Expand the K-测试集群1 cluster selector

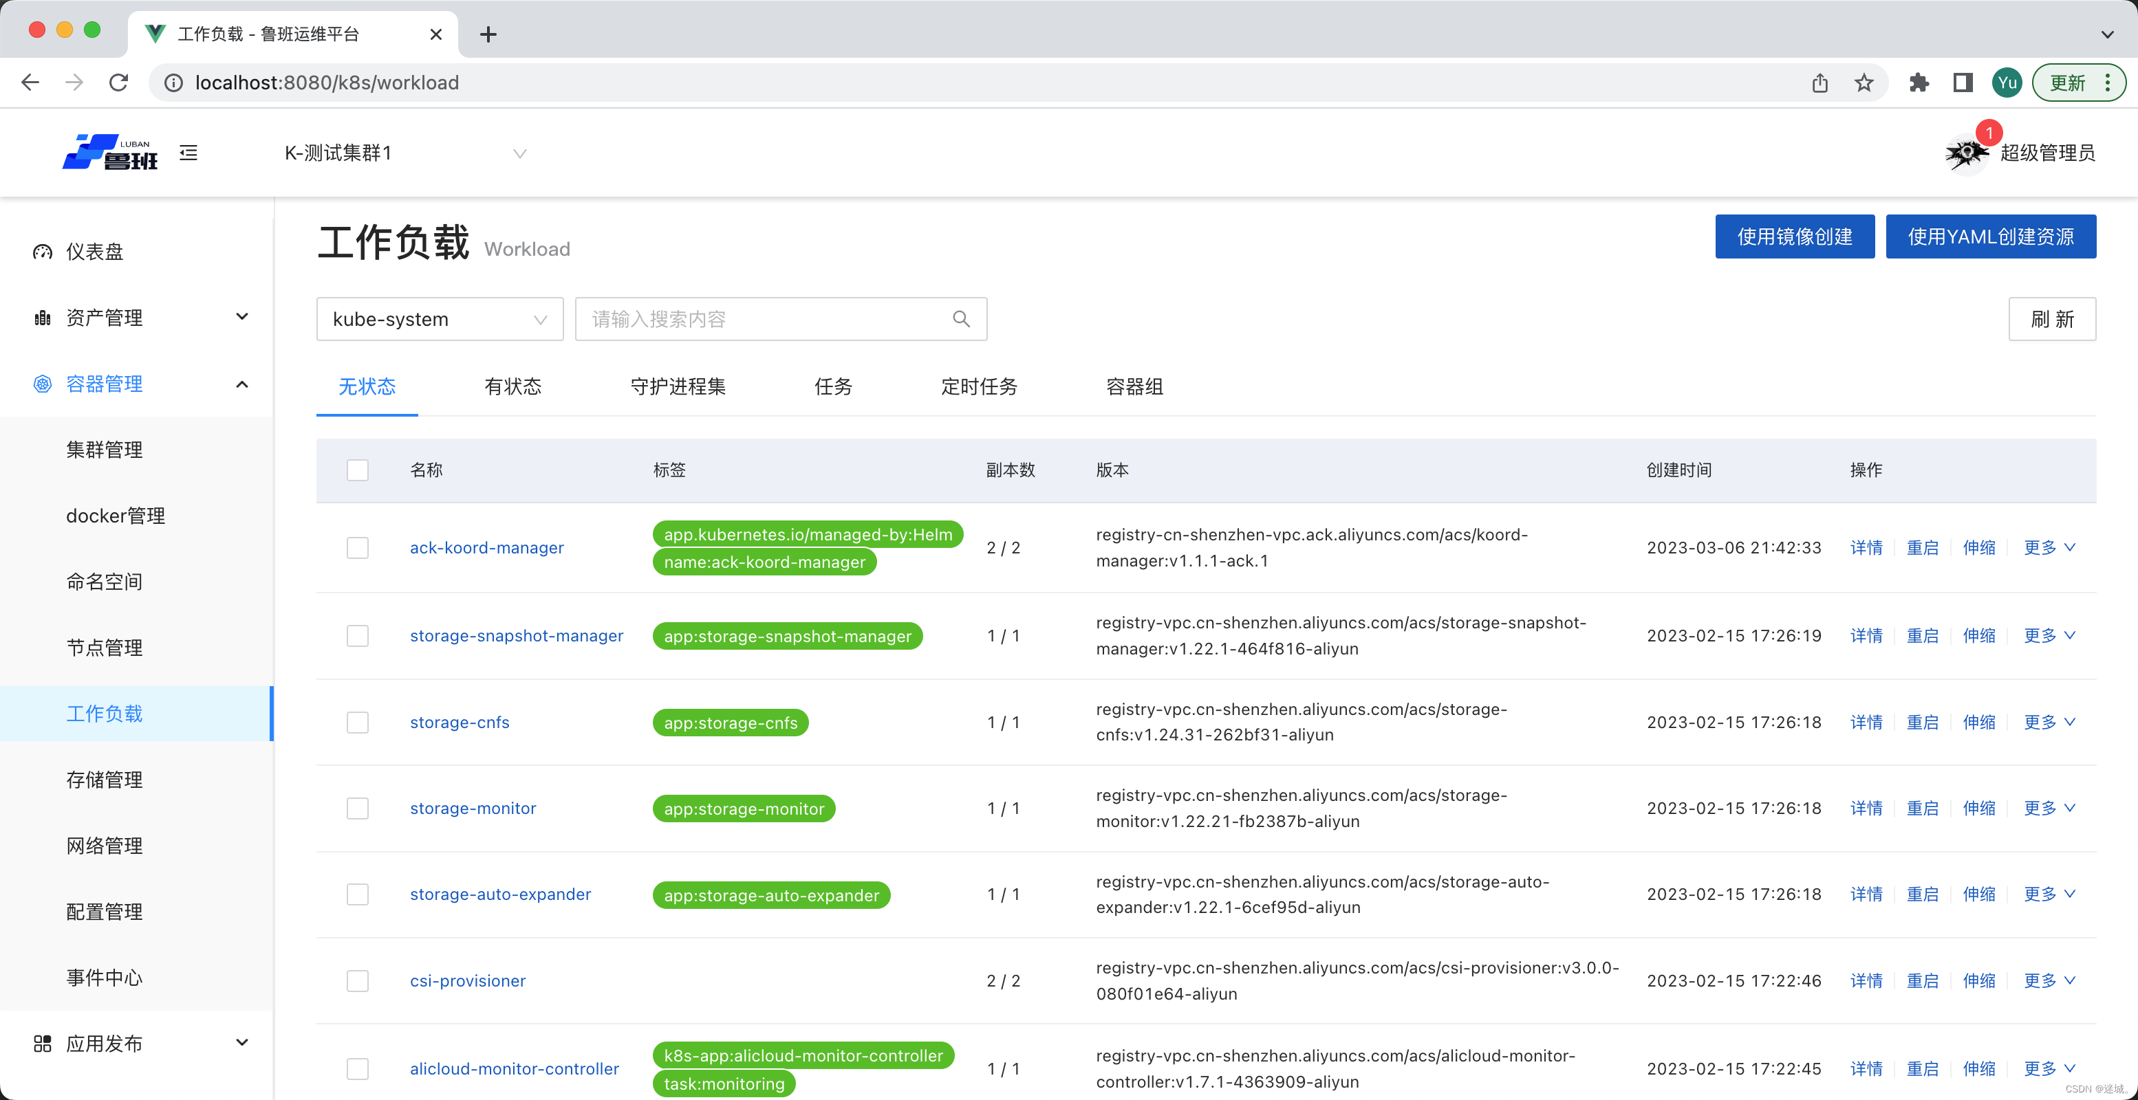[405, 153]
